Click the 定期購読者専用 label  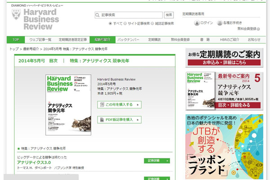point(193,14)
